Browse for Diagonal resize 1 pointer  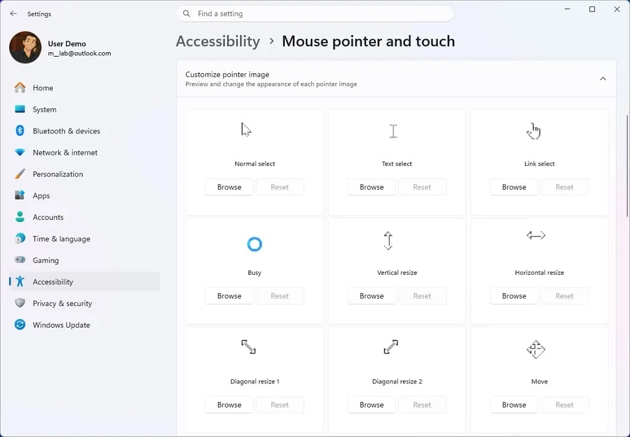(229, 404)
